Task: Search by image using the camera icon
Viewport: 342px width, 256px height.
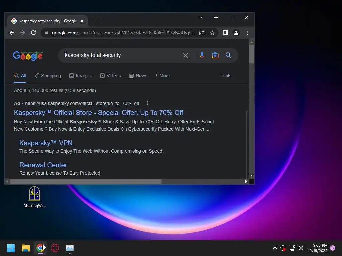Action: click(x=215, y=55)
